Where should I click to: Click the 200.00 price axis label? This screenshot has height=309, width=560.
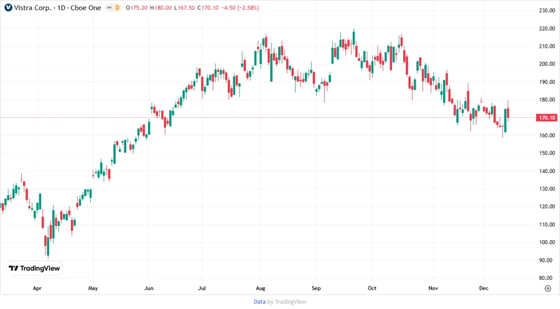coord(547,64)
